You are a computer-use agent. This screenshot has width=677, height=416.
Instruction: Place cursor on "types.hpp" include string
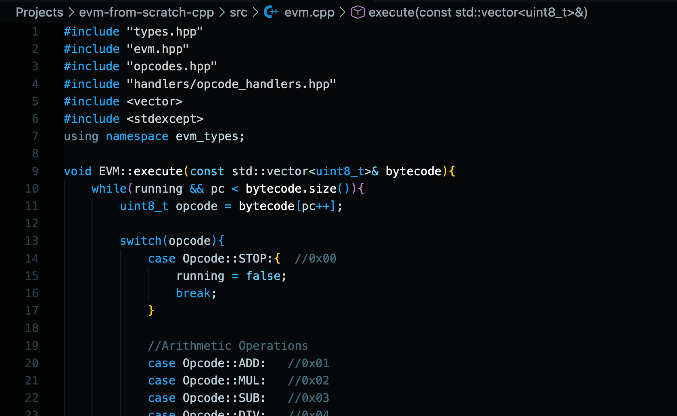pyautogui.click(x=165, y=32)
